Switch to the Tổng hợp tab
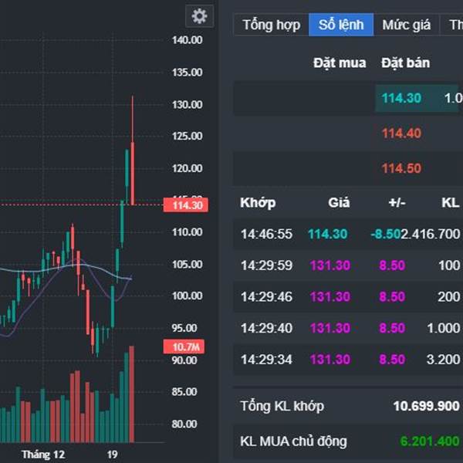Image resolution: width=463 pixels, height=463 pixels. tap(271, 25)
